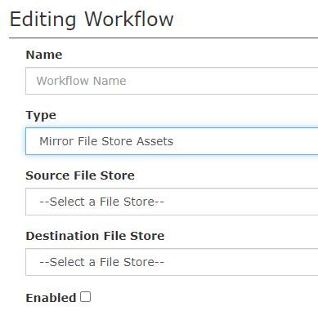Expand the Source File Store dropdown
This screenshot has height=333, width=318.
pos(172,202)
